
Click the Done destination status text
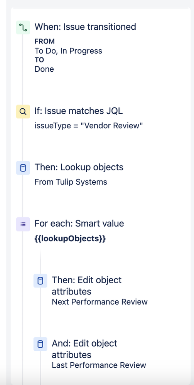click(x=44, y=69)
